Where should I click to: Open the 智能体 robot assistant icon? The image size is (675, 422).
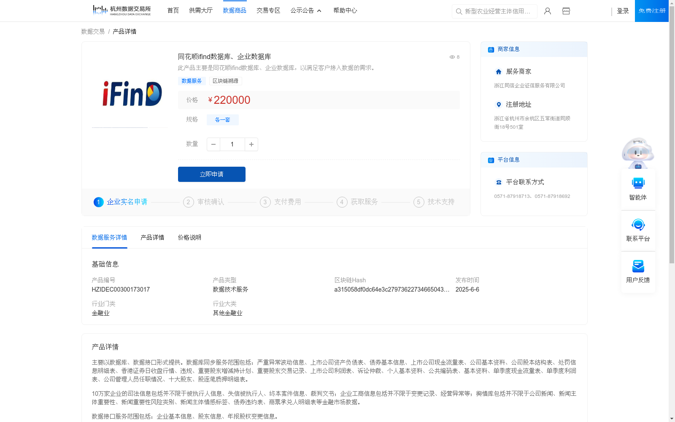(638, 183)
